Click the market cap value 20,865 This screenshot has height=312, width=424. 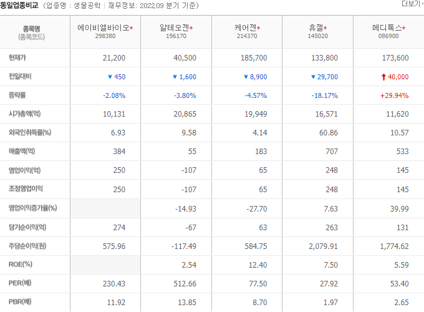pyautogui.click(x=185, y=114)
